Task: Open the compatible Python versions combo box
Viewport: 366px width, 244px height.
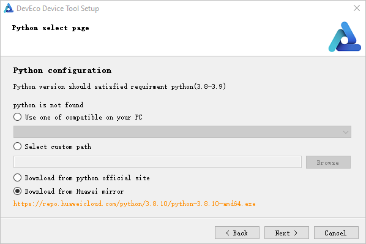Action: tap(182, 132)
